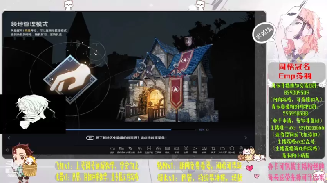Click the 办卡可佩戴主播粉丝牌 notice
Viewport: 327px width, 183px height.
(296, 166)
